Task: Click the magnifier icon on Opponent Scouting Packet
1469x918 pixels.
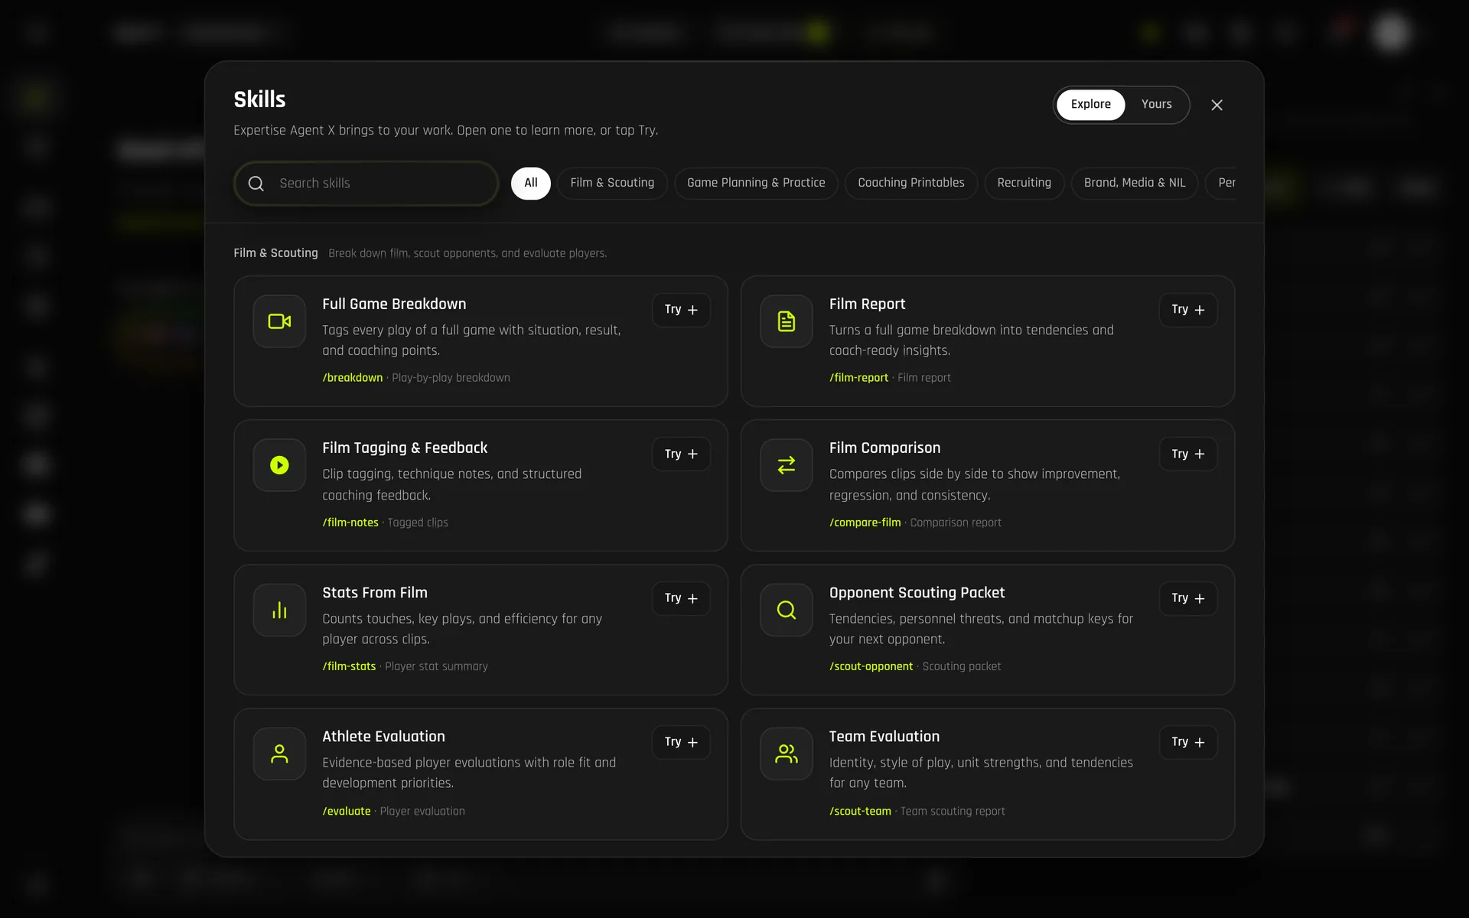Action: click(x=786, y=610)
